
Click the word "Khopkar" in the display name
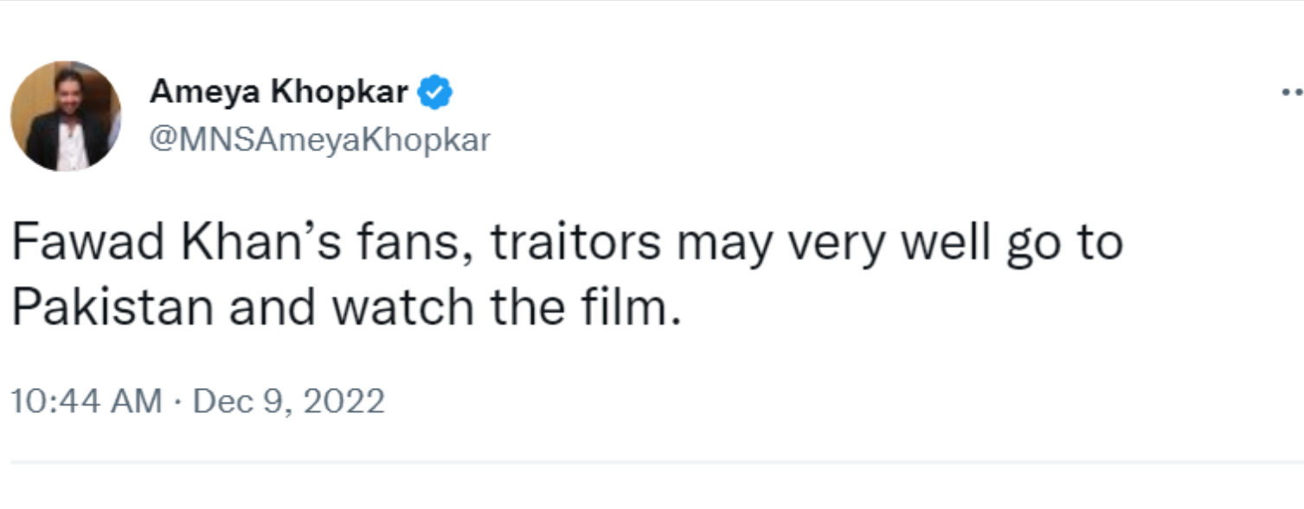coord(340,92)
